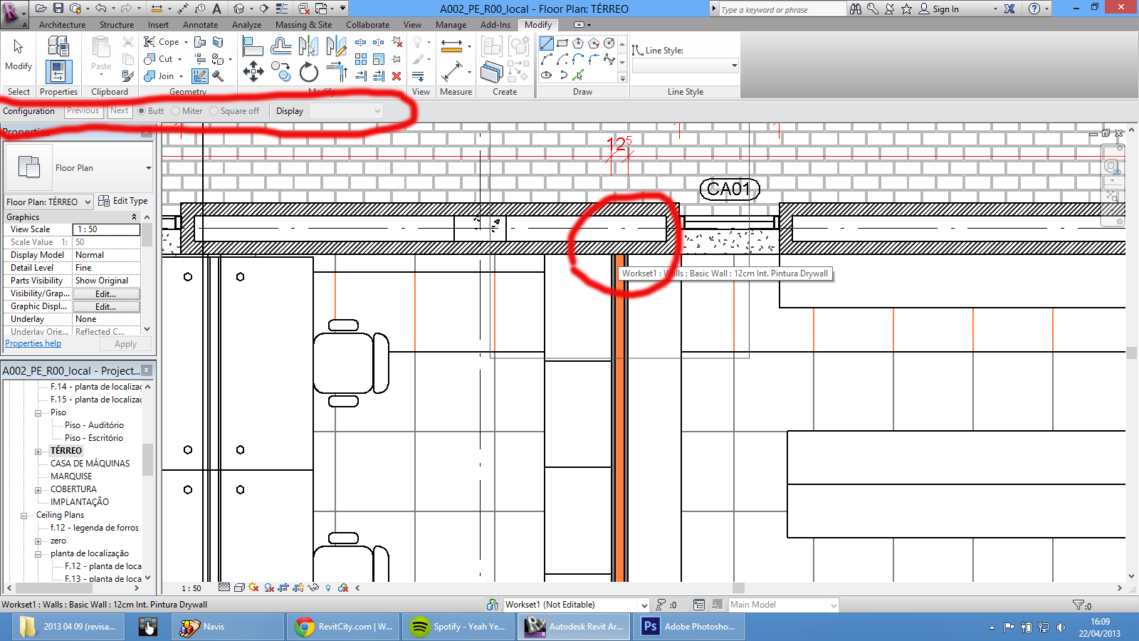Click the selection filter funnel icon
1139x641 pixels.
1078,605
